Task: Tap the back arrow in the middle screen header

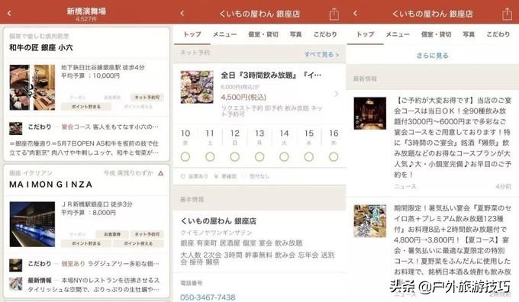Action: pos(182,13)
